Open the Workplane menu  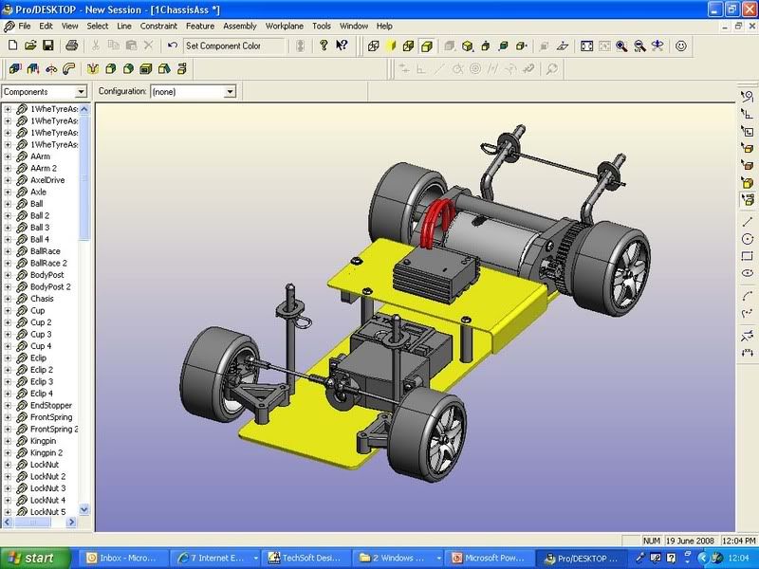point(284,27)
